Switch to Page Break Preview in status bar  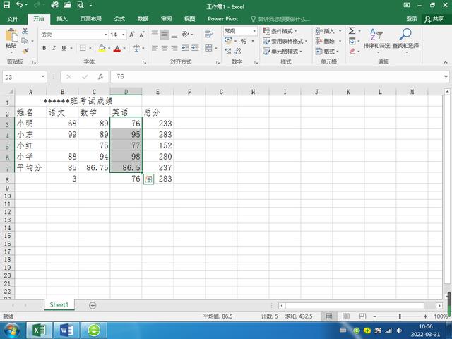point(362,316)
